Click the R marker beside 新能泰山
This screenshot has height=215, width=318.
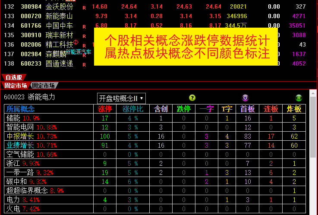[84, 17]
